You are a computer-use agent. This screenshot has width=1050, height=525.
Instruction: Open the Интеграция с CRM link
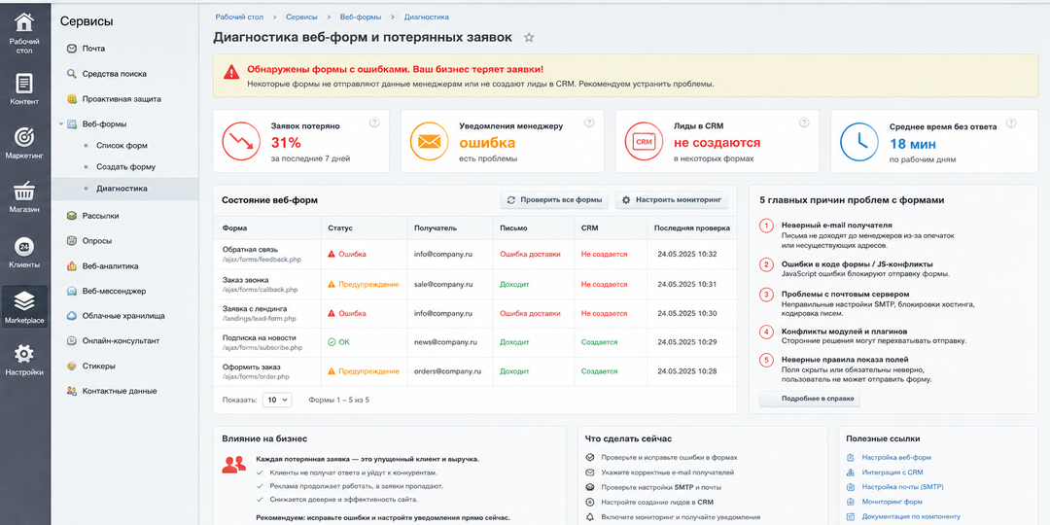tap(892, 472)
